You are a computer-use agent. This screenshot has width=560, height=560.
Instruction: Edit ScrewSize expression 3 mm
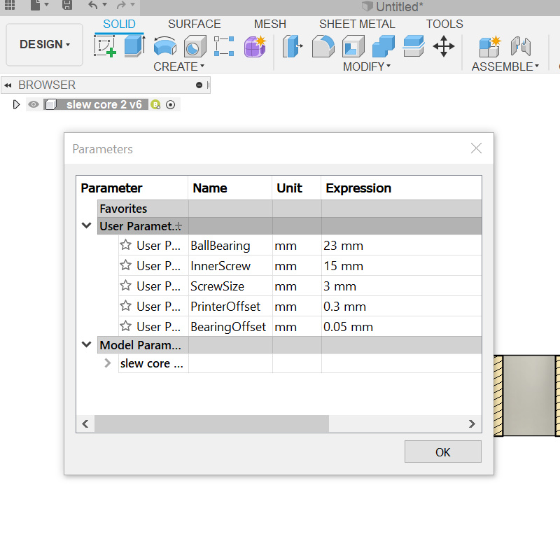[401, 286]
